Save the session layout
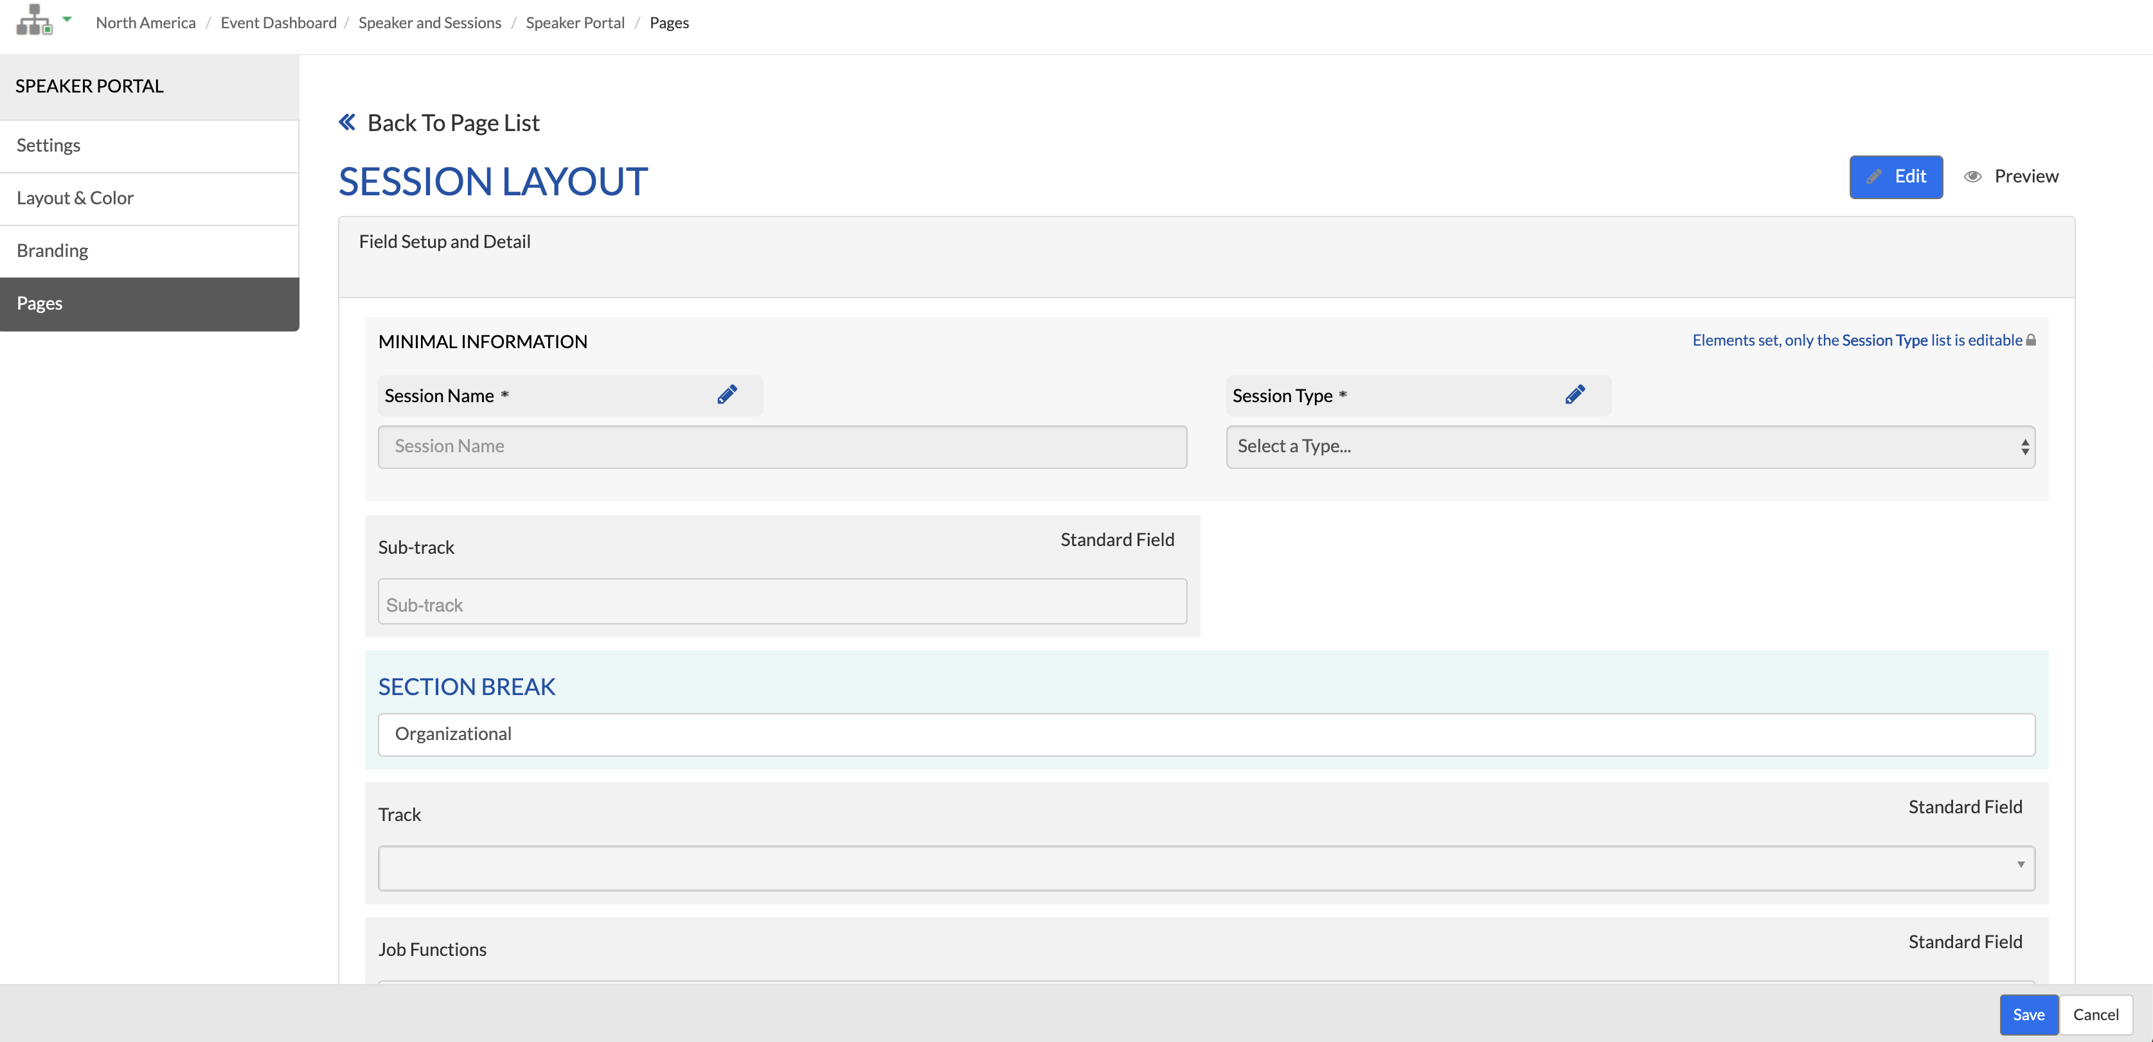This screenshot has height=1042, width=2153. coord(2028,1014)
